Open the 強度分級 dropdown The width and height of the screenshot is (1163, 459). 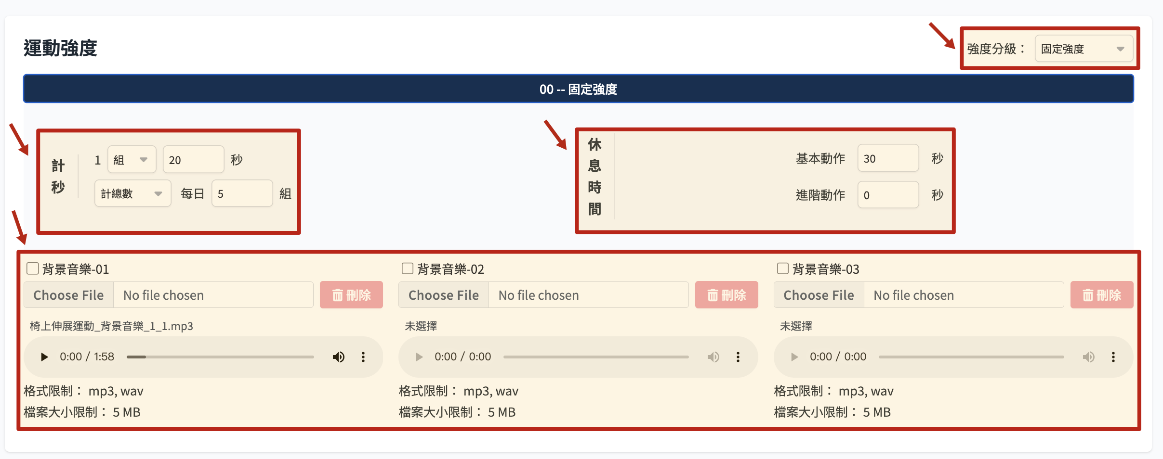point(1083,49)
